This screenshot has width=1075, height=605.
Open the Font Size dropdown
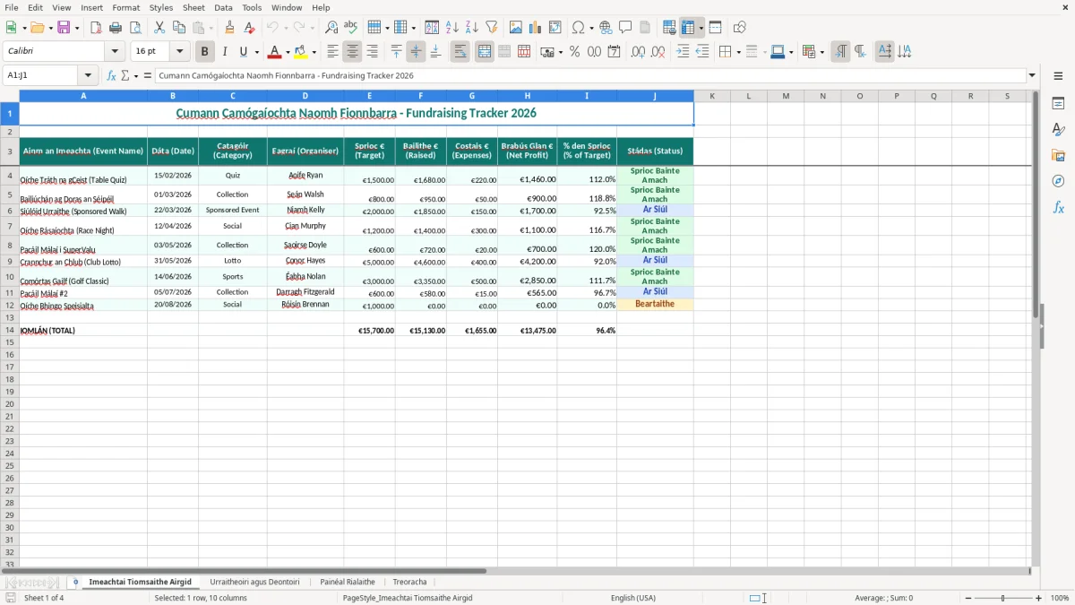[180, 52]
